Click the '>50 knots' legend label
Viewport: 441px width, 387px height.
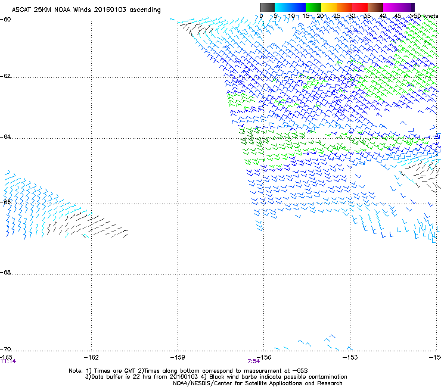[424, 16]
